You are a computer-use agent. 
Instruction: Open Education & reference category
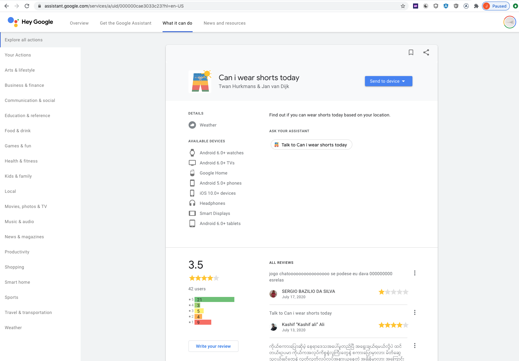coord(40,115)
